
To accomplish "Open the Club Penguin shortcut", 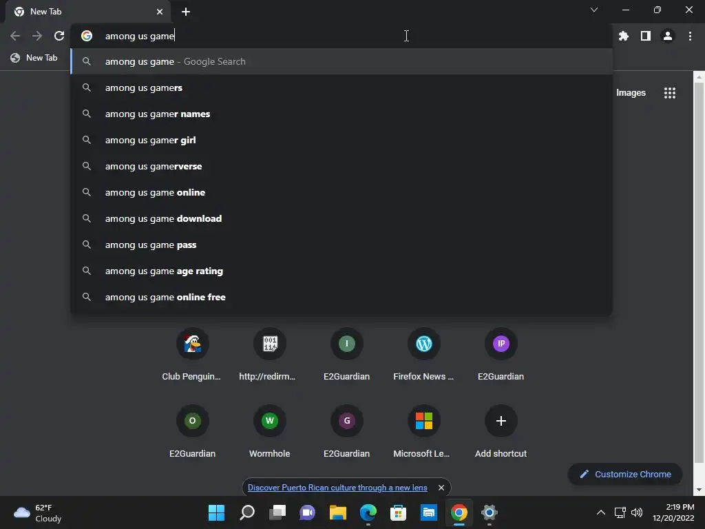I will [192, 355].
